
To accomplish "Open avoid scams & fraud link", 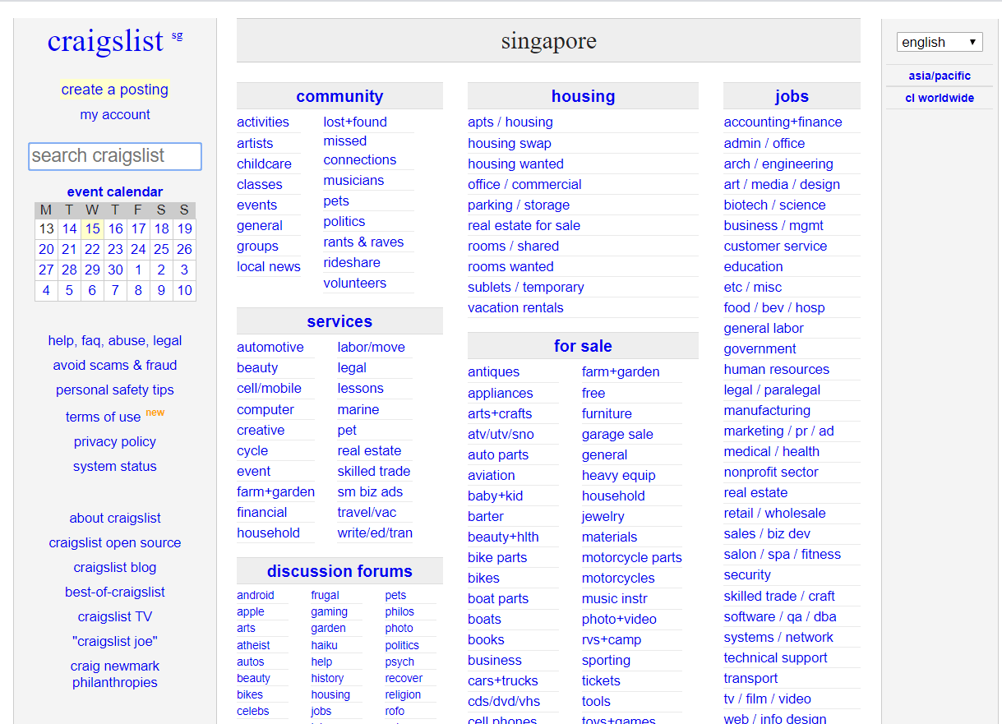I will coord(115,365).
